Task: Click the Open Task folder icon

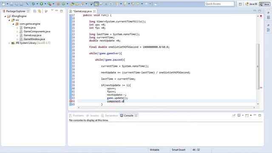Action: (x=77, y=4)
